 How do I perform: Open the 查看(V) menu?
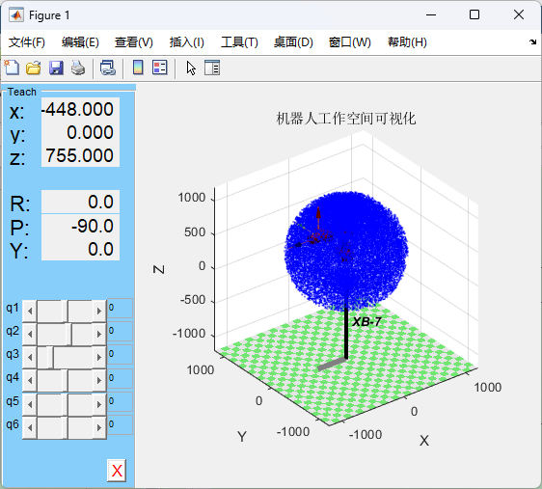134,42
